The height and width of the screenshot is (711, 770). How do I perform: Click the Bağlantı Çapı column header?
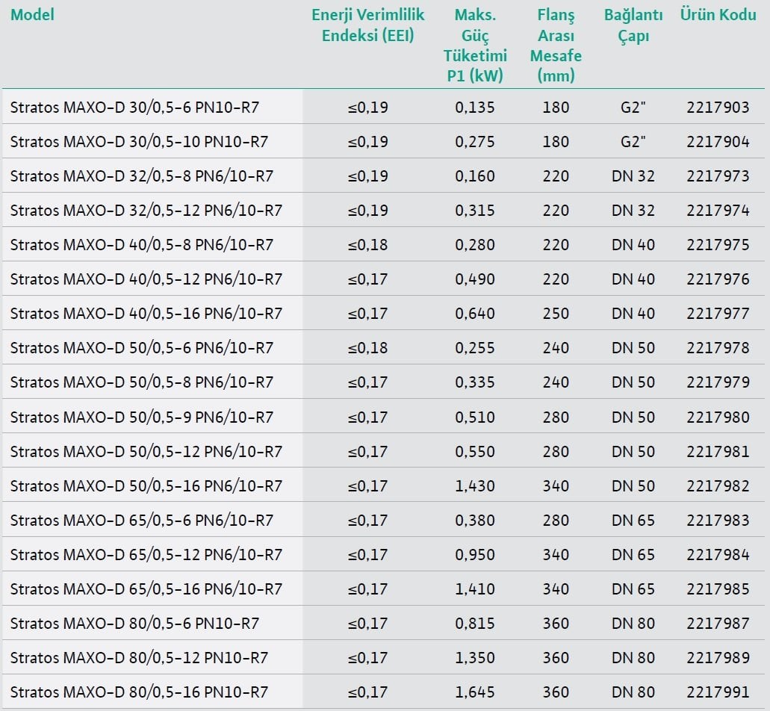click(633, 25)
